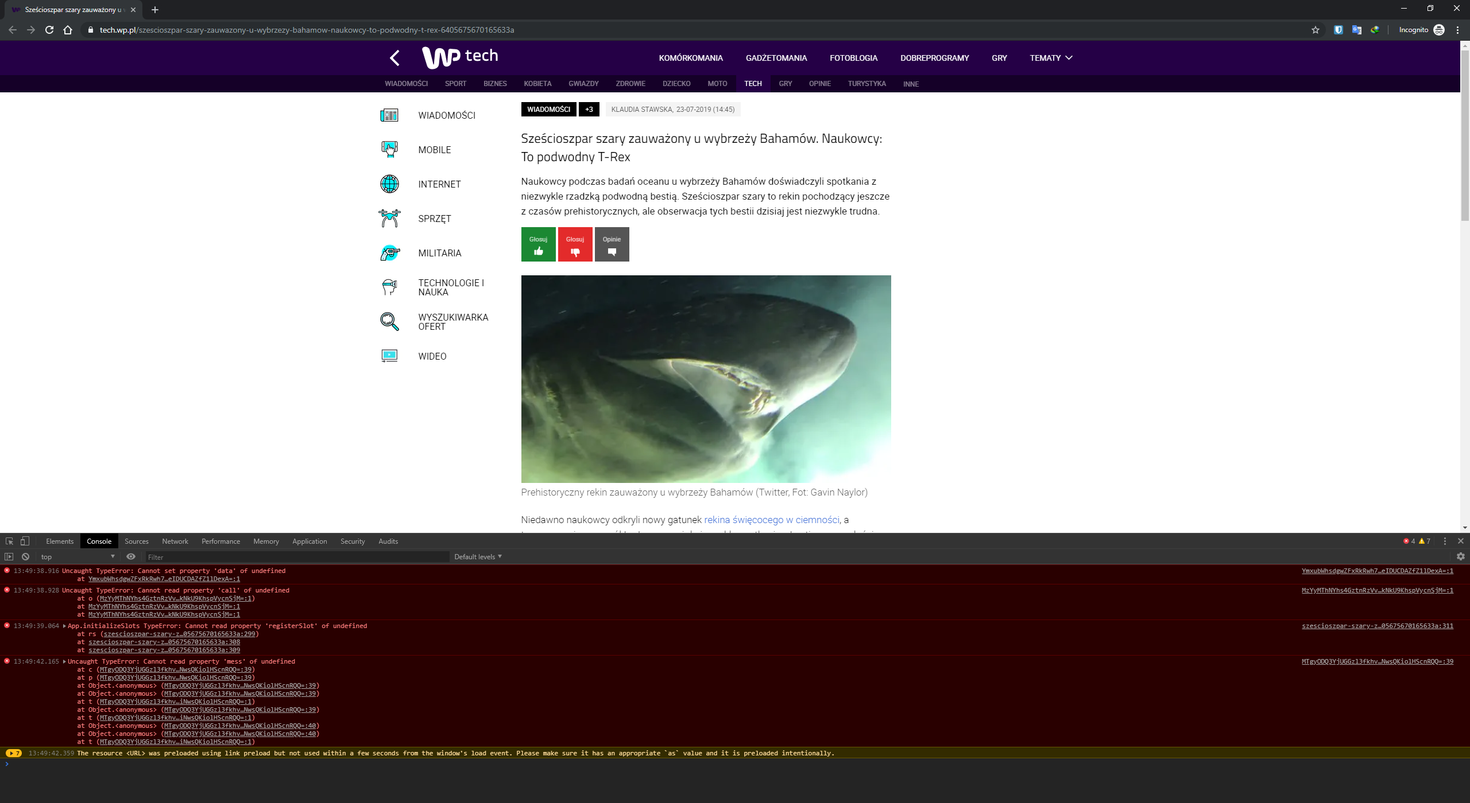1470x803 pixels.
Task: Click the red thumbs-down Głosuj button
Action: pos(575,244)
